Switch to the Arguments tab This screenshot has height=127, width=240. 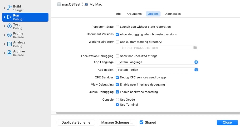134,14
